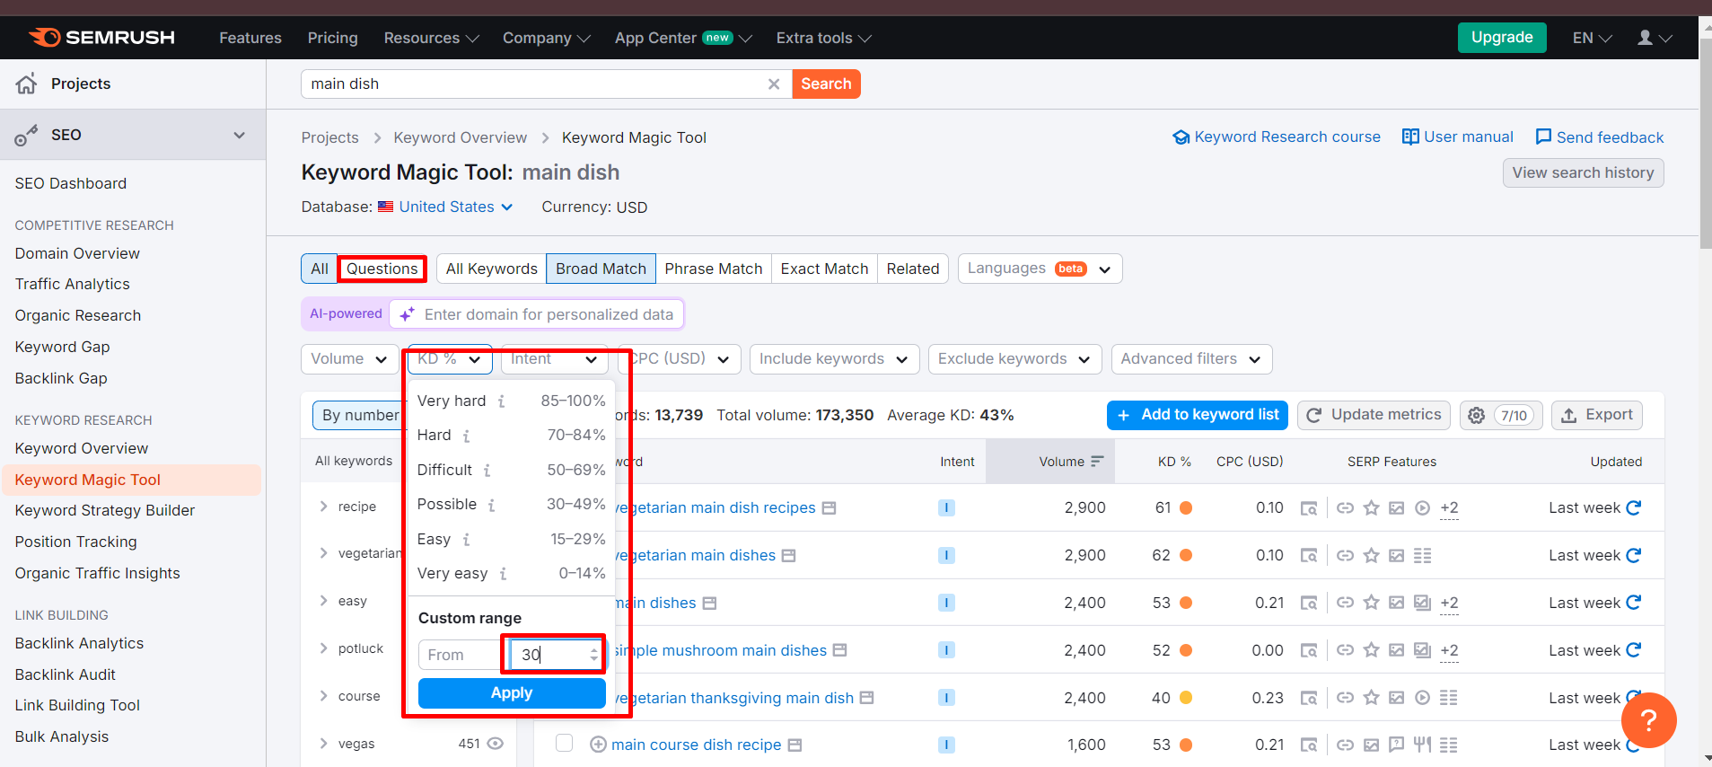Add main course dish recipe plus icon
The image size is (1712, 767).
pyautogui.click(x=598, y=745)
